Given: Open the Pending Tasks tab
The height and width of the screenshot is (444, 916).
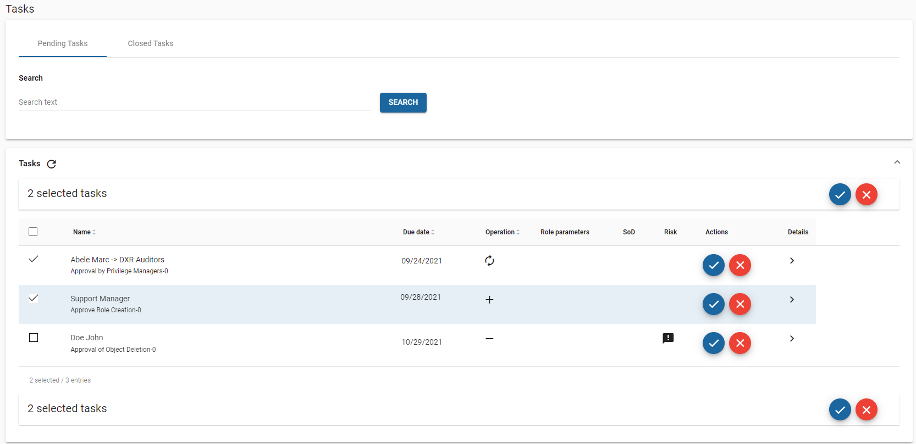Looking at the screenshot, I should 63,43.
